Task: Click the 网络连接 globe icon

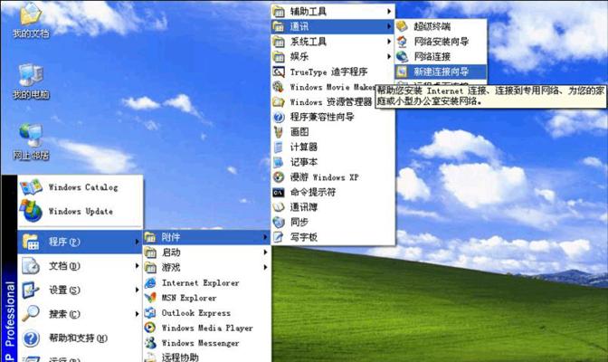Action: coord(402,57)
